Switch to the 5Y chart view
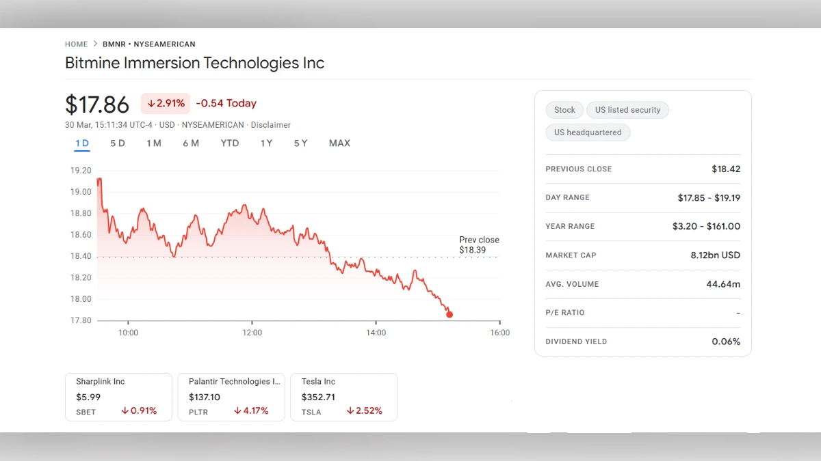The height and width of the screenshot is (461, 821). pos(300,143)
